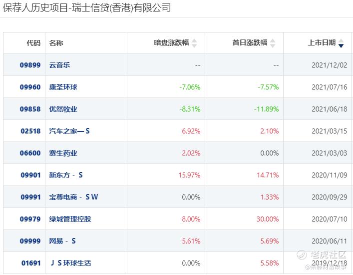Image resolution: width=353 pixels, height=275 pixels.
Task: Open stock code 09899 link
Action: (30, 65)
